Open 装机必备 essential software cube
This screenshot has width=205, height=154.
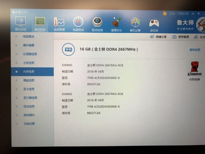[135, 25]
